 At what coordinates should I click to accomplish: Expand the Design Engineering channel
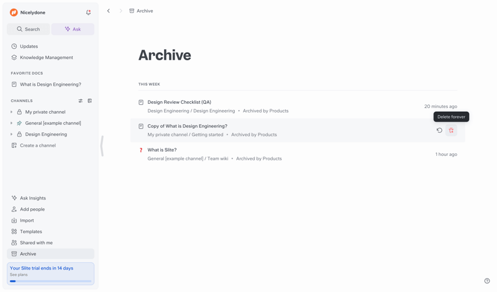11,134
